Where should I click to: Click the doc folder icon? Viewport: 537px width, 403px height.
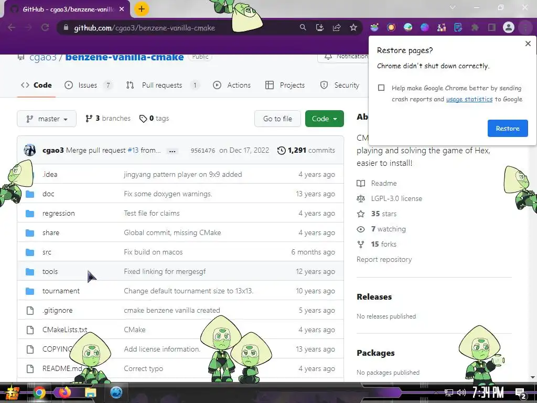coord(30,194)
